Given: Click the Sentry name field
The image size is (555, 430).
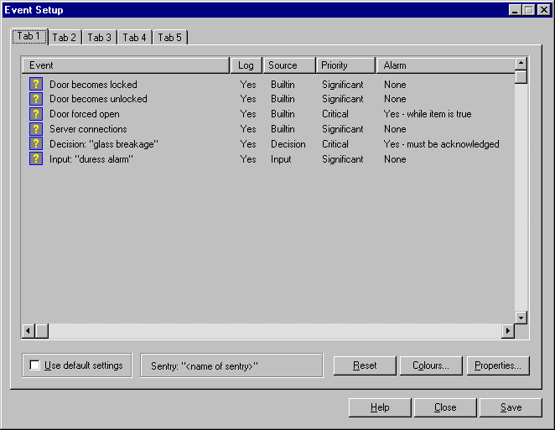Looking at the screenshot, I should [x=231, y=365].
